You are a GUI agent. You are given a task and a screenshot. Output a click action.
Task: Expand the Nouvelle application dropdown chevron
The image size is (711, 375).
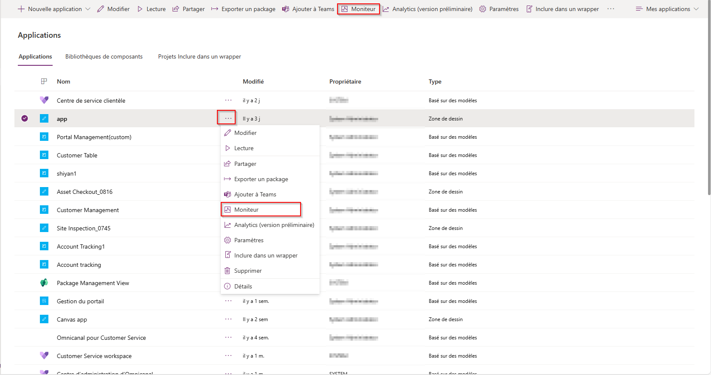(88, 9)
